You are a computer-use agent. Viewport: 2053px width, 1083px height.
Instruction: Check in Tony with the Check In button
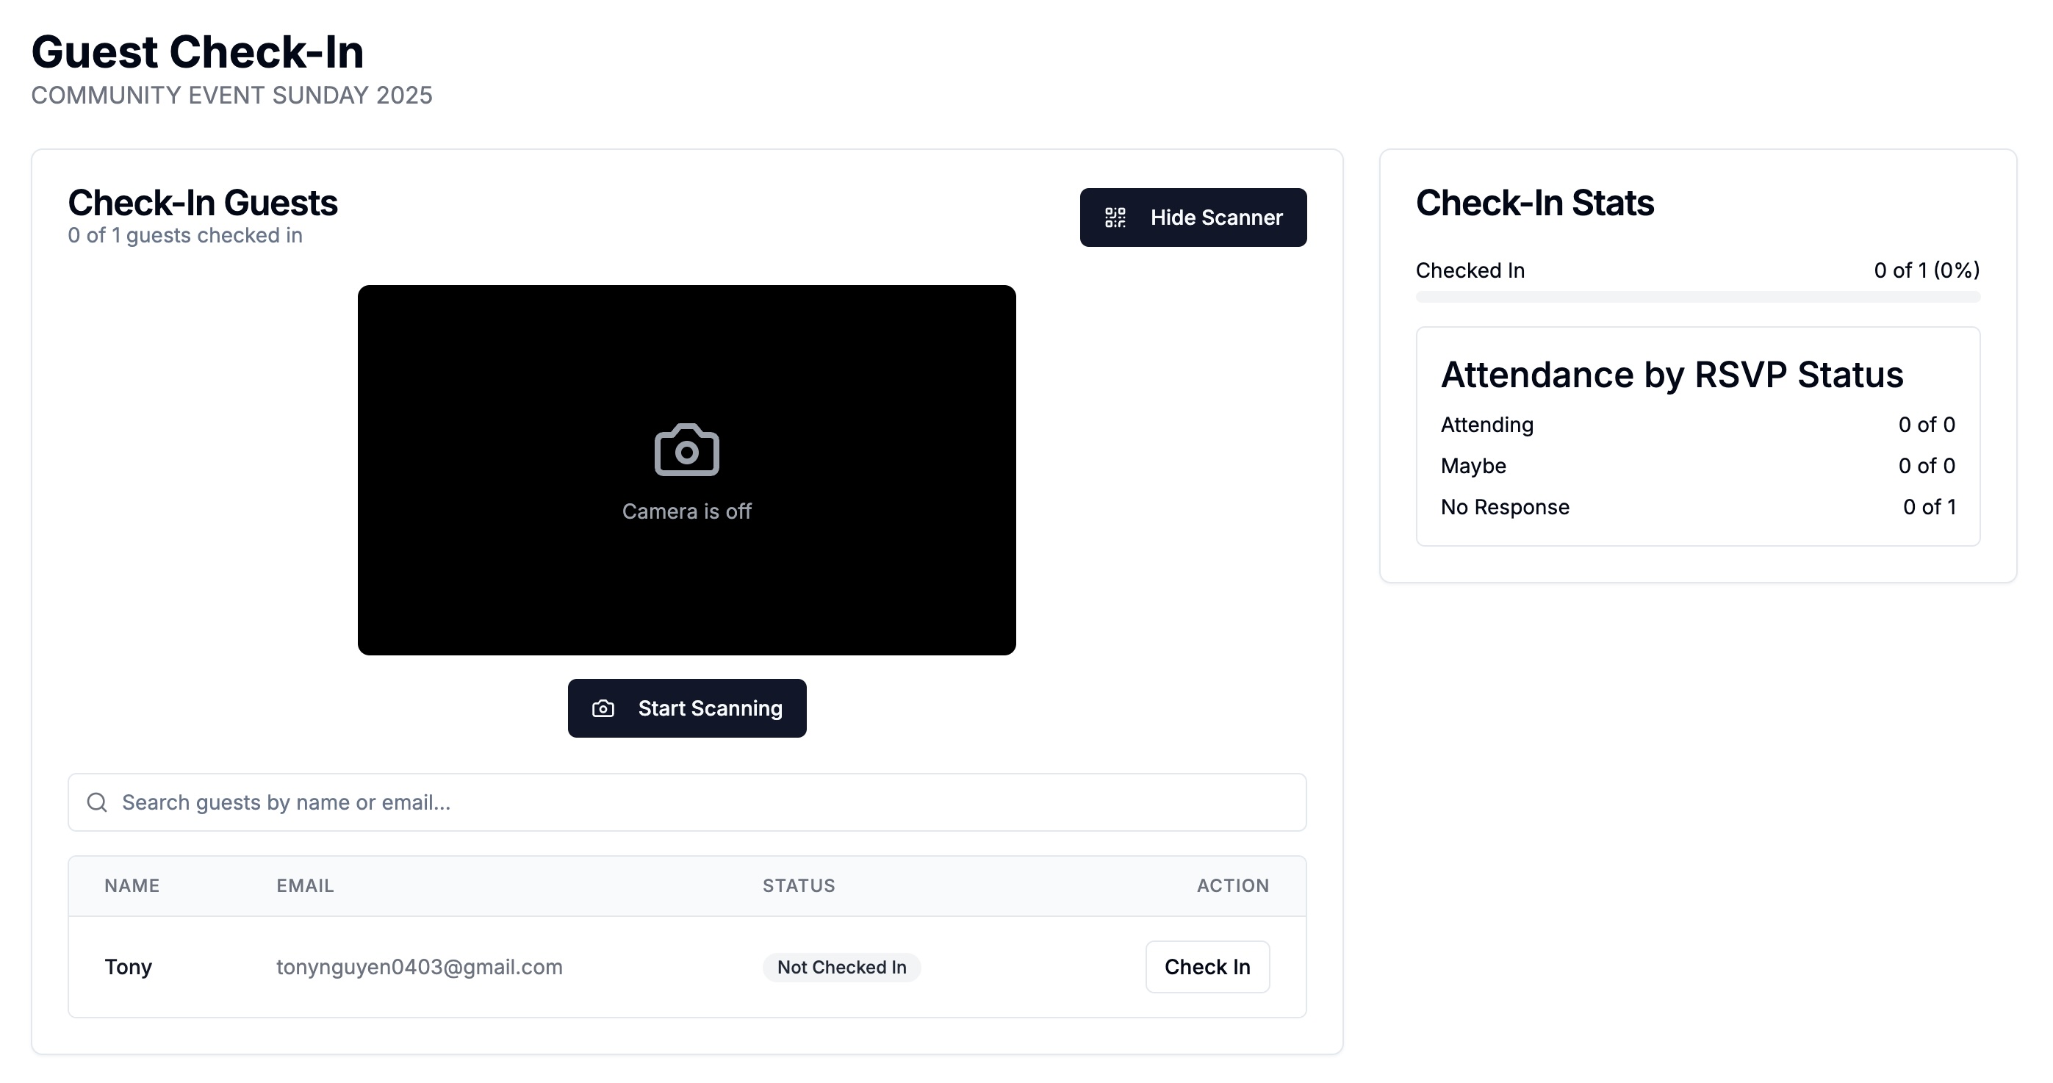coord(1207,967)
